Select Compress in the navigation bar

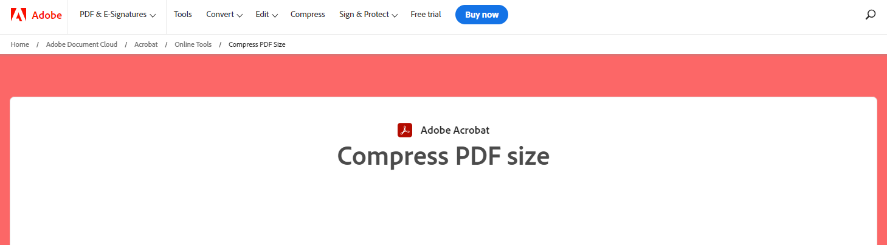pyautogui.click(x=308, y=15)
